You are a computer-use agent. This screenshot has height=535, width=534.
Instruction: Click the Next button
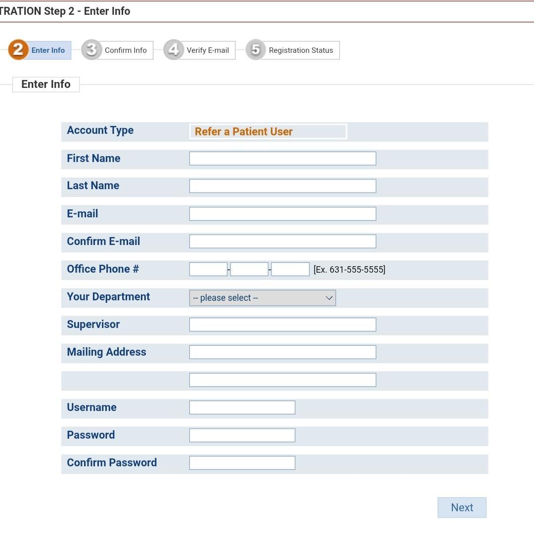pyautogui.click(x=462, y=507)
